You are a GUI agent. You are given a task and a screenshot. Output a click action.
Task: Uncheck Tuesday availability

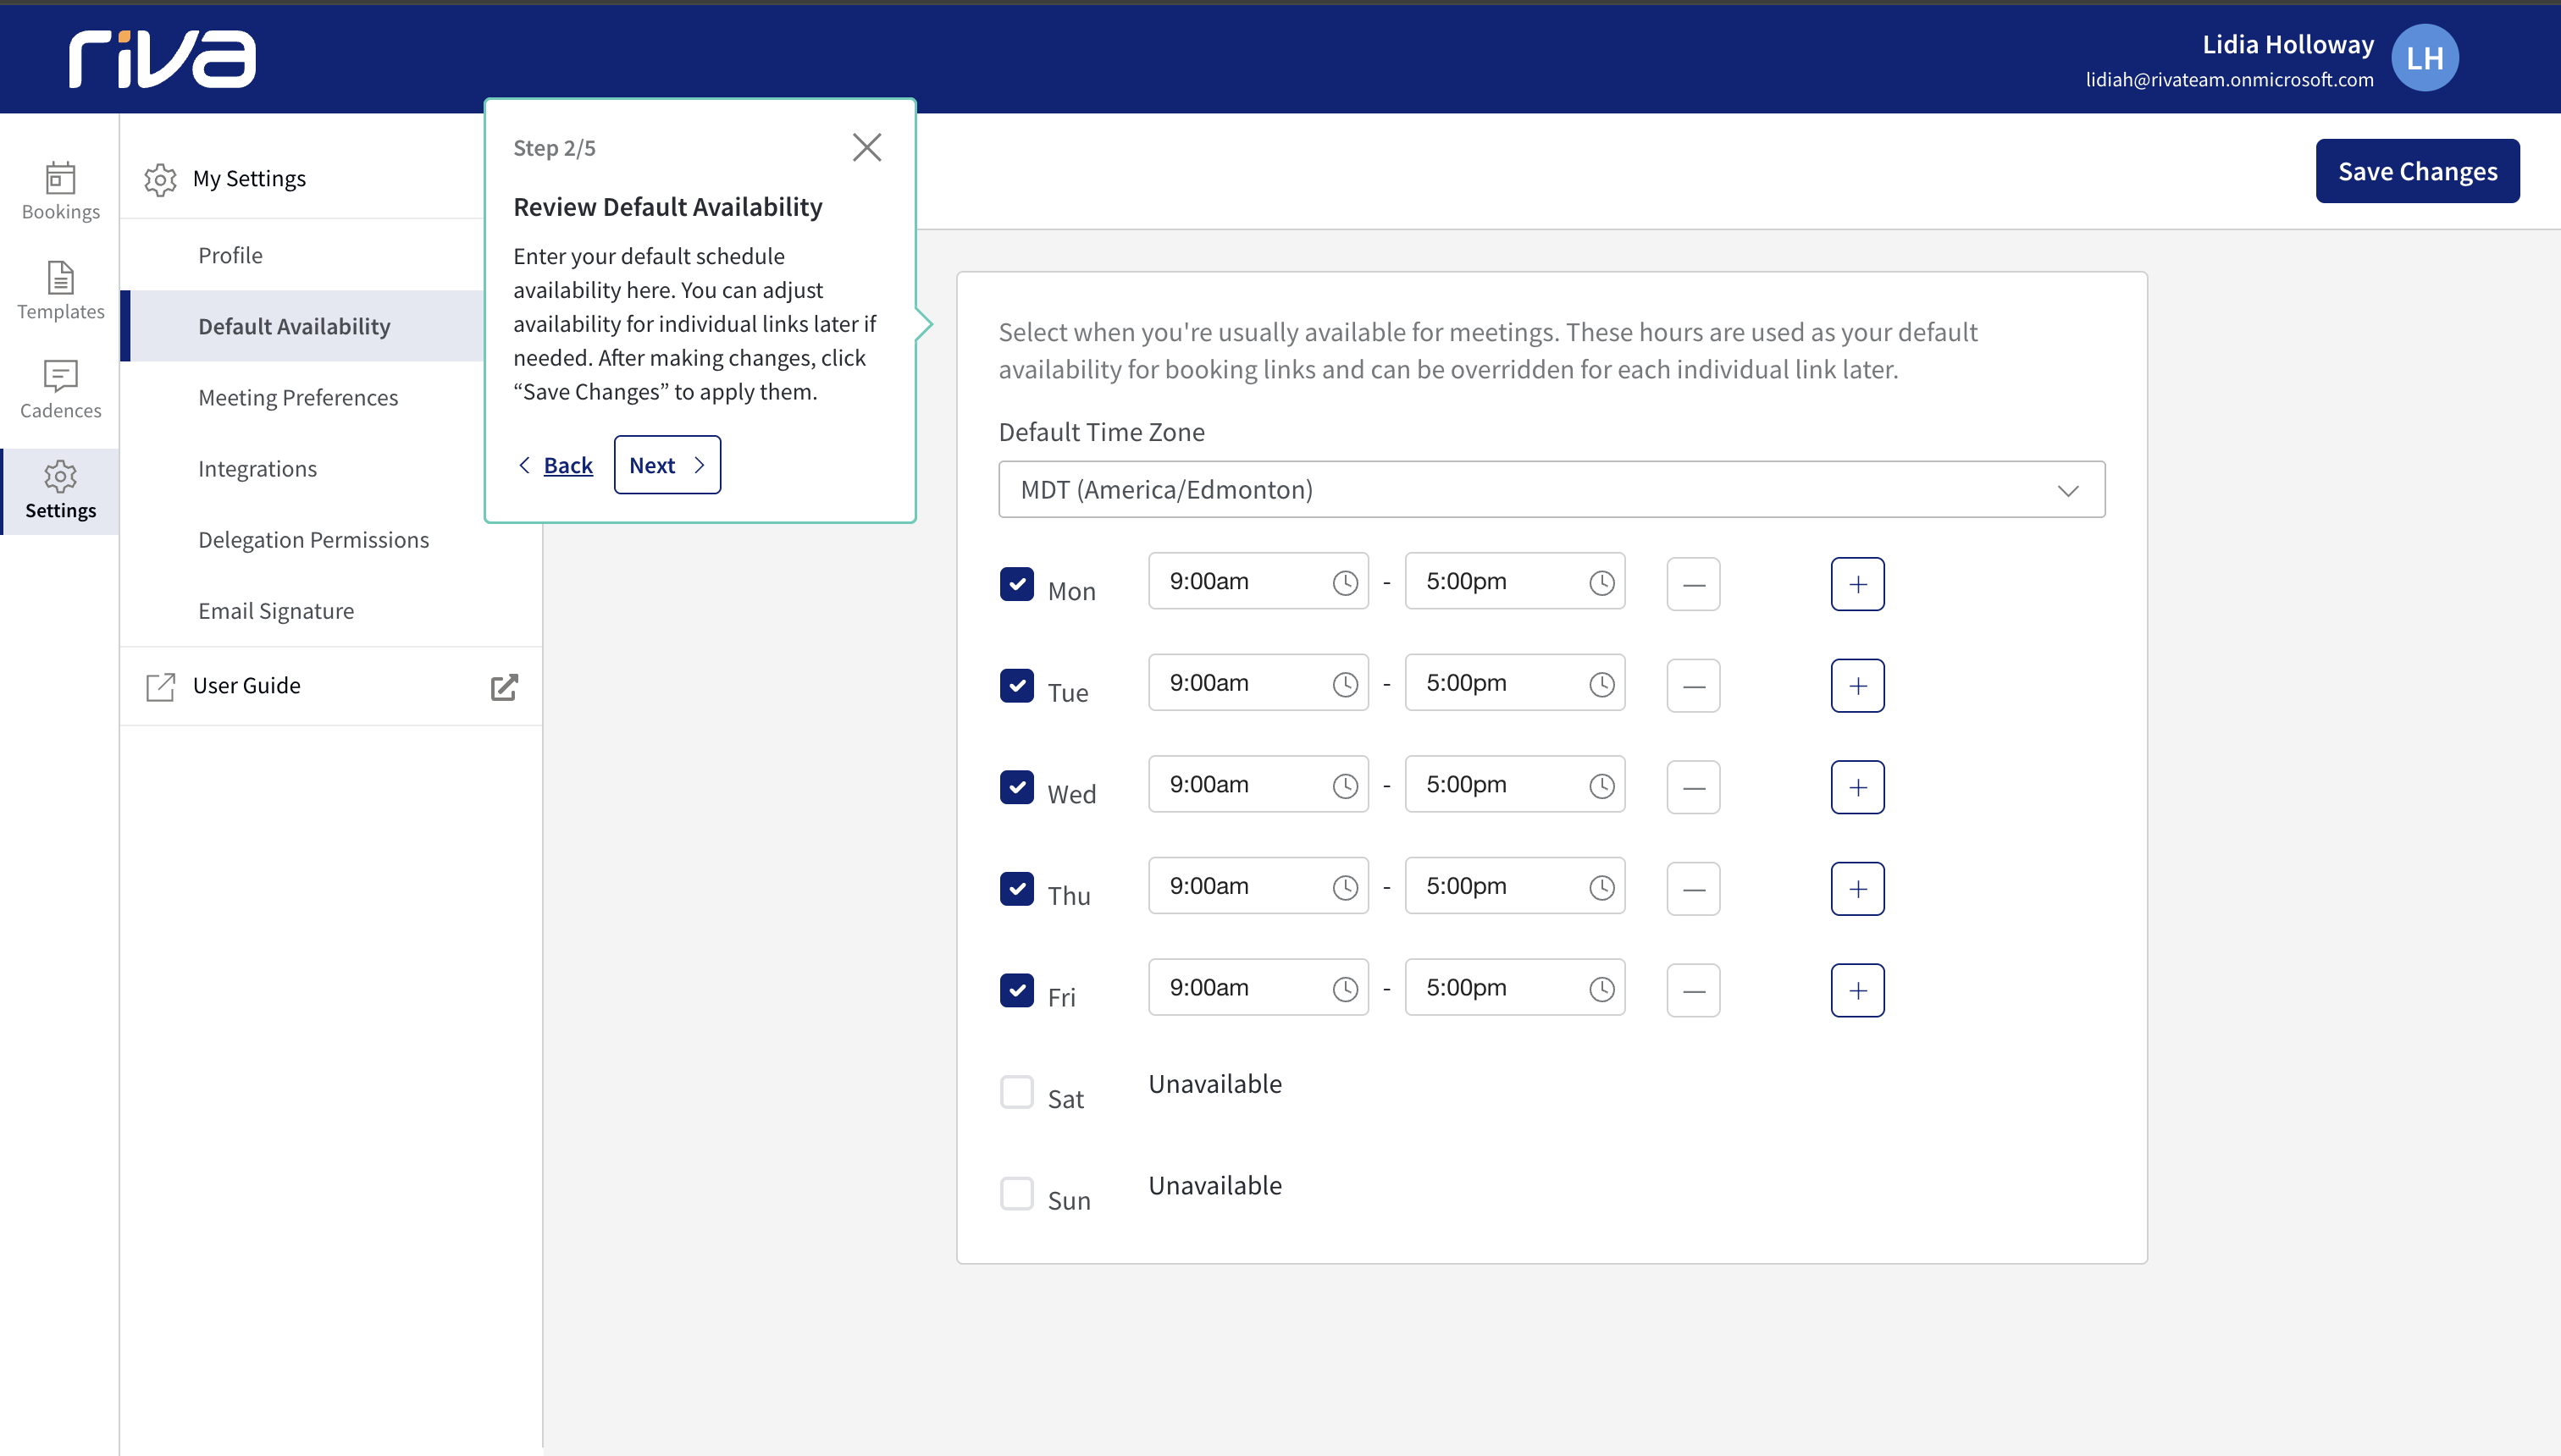point(1016,686)
